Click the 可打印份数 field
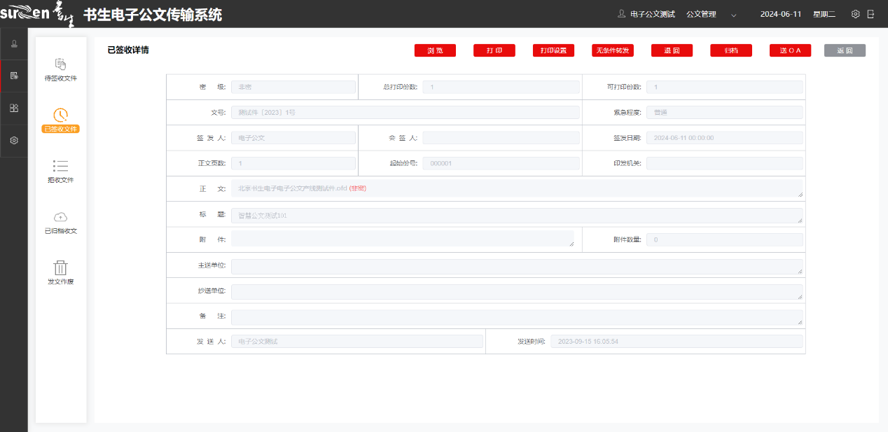This screenshot has width=888, height=432. pos(725,87)
